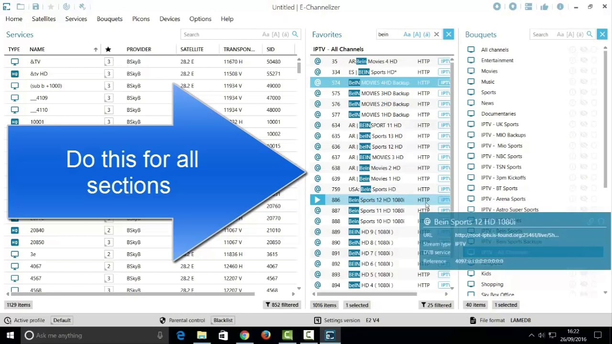Click the thumbs-up icon in the title bar

tap(544, 7)
